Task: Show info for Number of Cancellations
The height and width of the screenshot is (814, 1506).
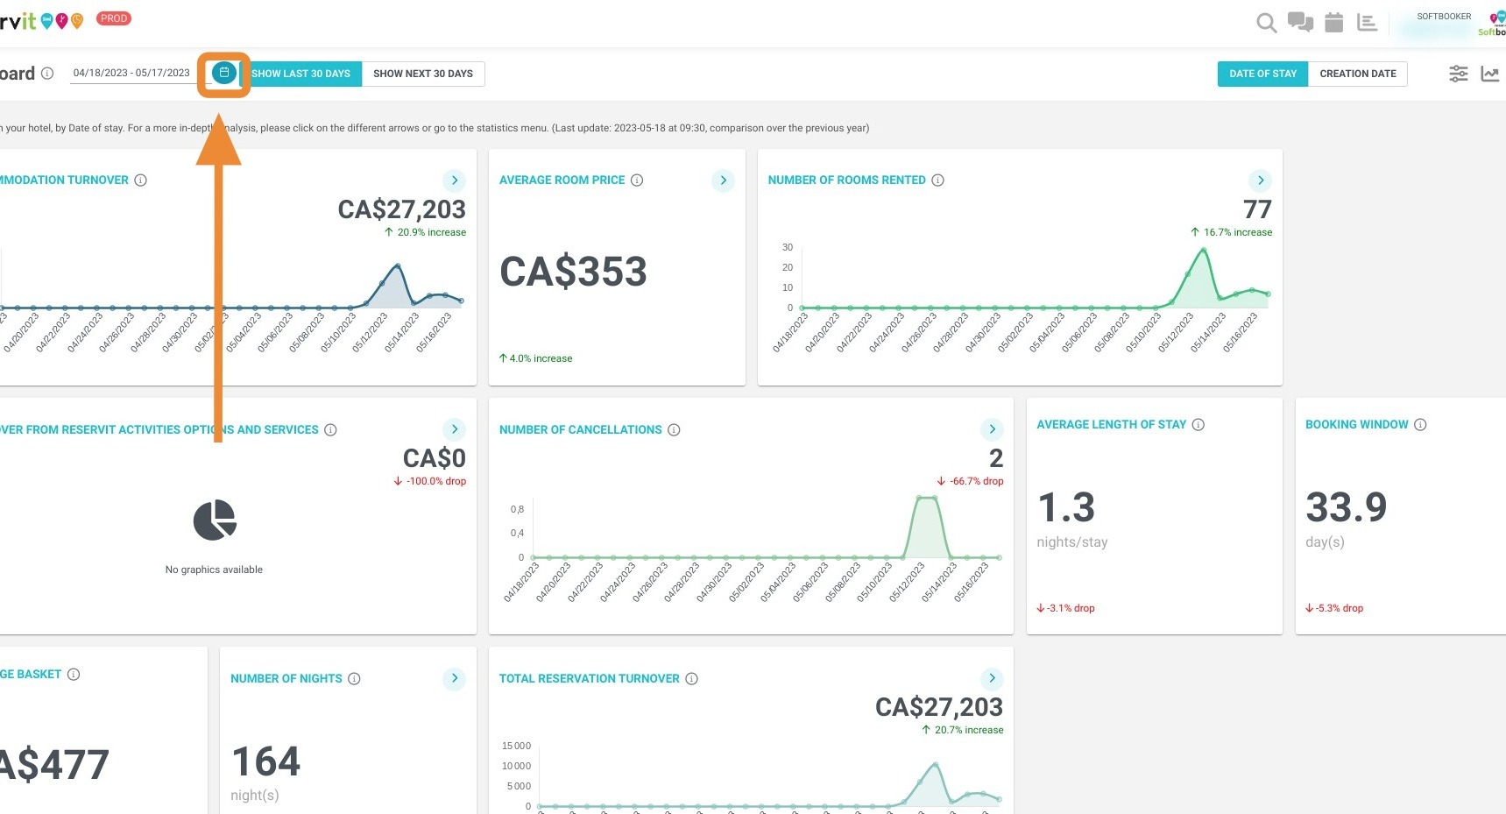Action: [674, 429]
